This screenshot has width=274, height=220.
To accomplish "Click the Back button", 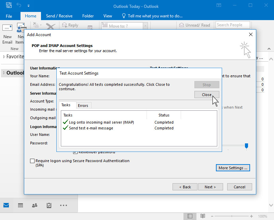I will 185,187.
